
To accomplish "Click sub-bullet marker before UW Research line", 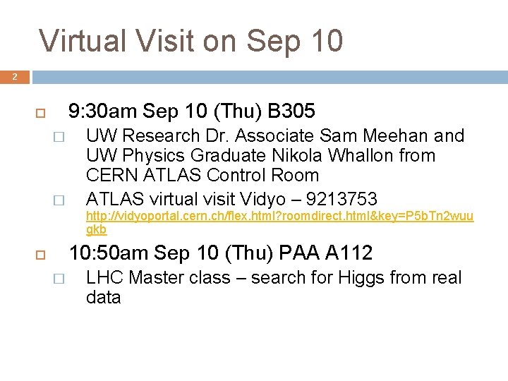I will (x=59, y=137).
